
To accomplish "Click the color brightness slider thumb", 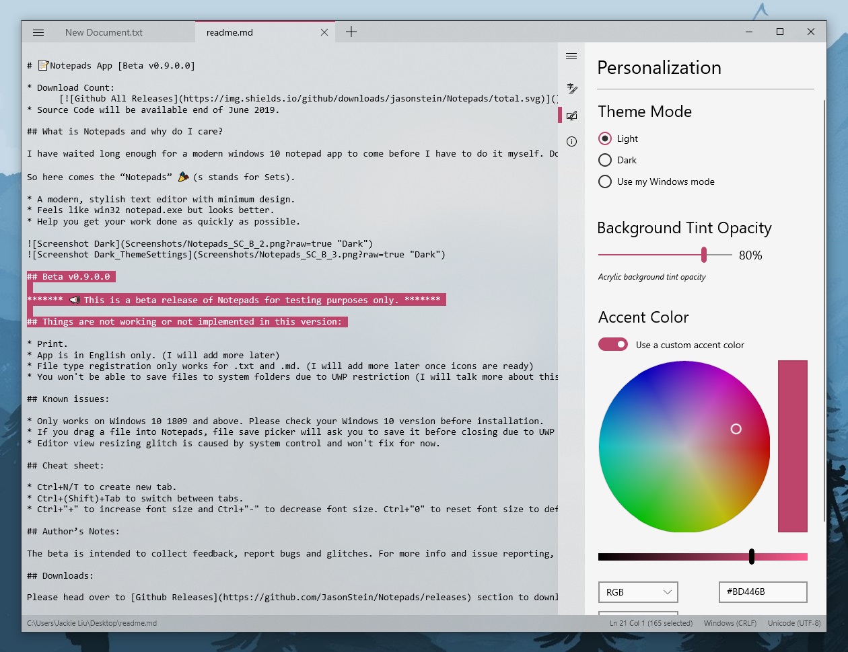I will (752, 557).
